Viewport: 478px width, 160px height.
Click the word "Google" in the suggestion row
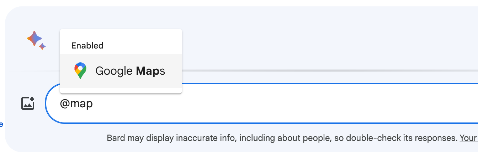[x=114, y=71]
